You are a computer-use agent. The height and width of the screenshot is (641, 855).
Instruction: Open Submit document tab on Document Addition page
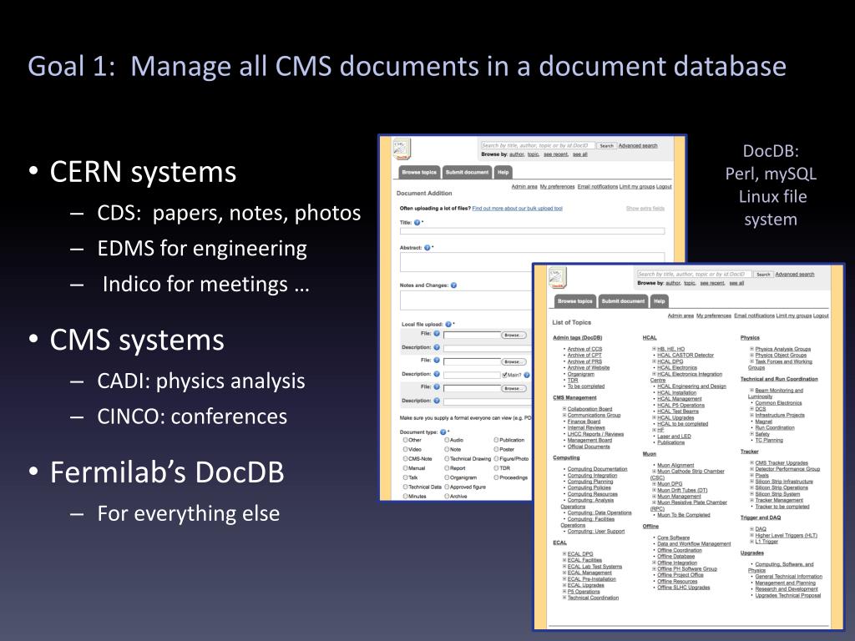(468, 172)
